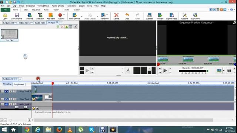This screenshot has width=237, height=133.
Task: Add a new media bin tab with plus
Action: coord(61,23)
